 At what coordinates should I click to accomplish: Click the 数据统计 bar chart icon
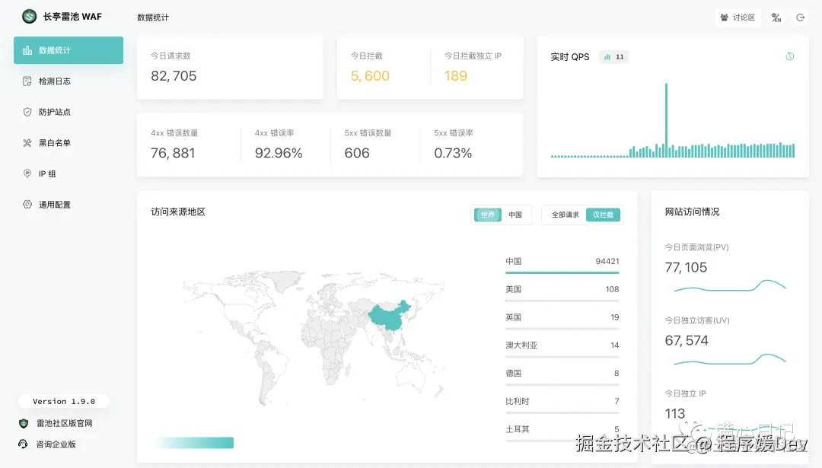coord(27,50)
